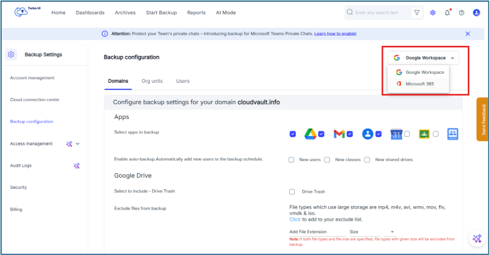Click the Backup Settings sidebar heading
The image size is (490, 255).
[x=44, y=54]
